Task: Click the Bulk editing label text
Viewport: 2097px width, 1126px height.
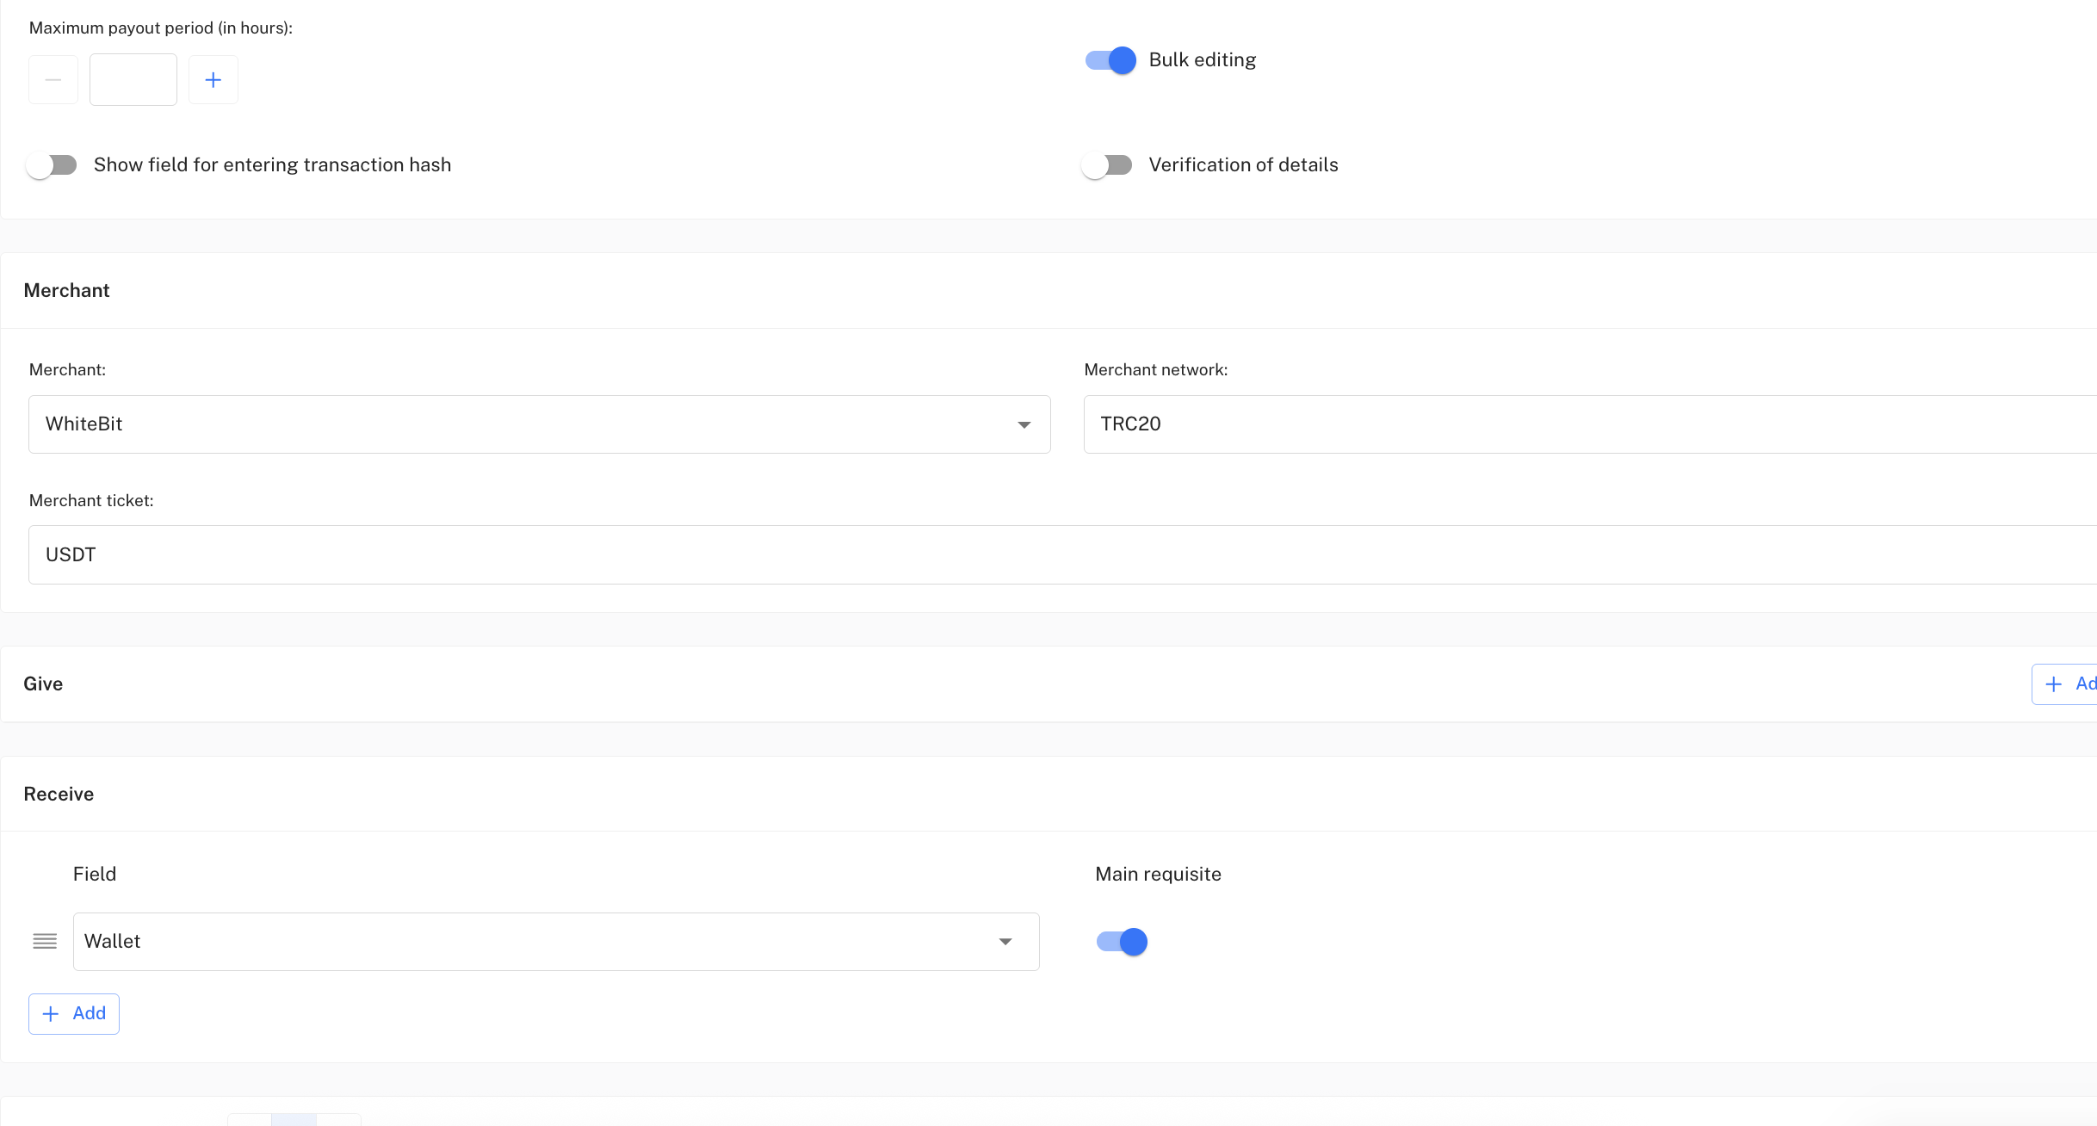Action: [x=1202, y=60]
